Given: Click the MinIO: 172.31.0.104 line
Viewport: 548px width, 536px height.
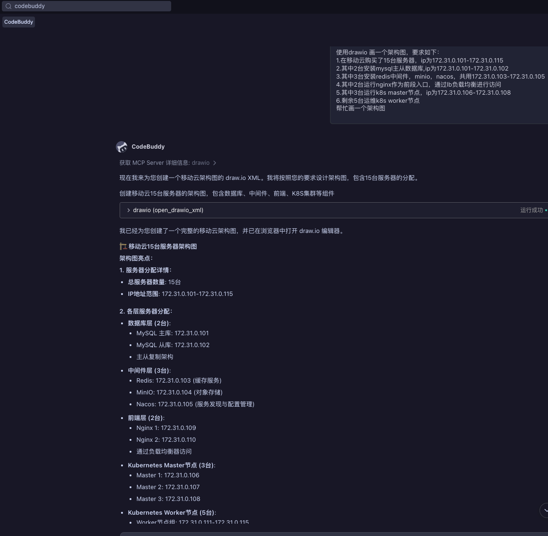Looking at the screenshot, I should [179, 393].
